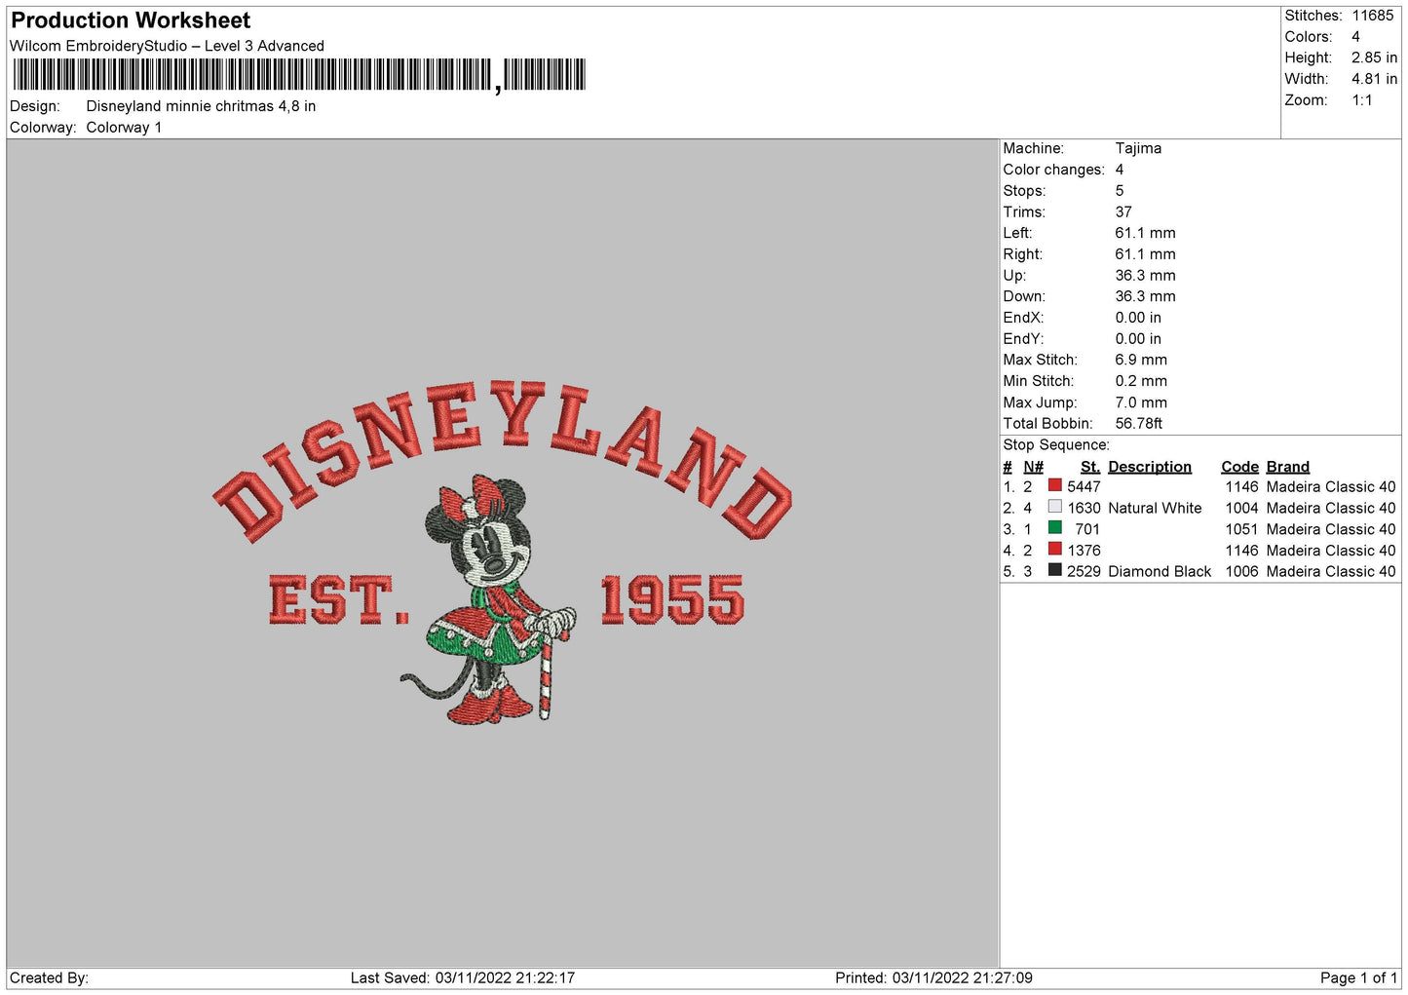Click the green color swatch for thread 701

pos(1054,527)
